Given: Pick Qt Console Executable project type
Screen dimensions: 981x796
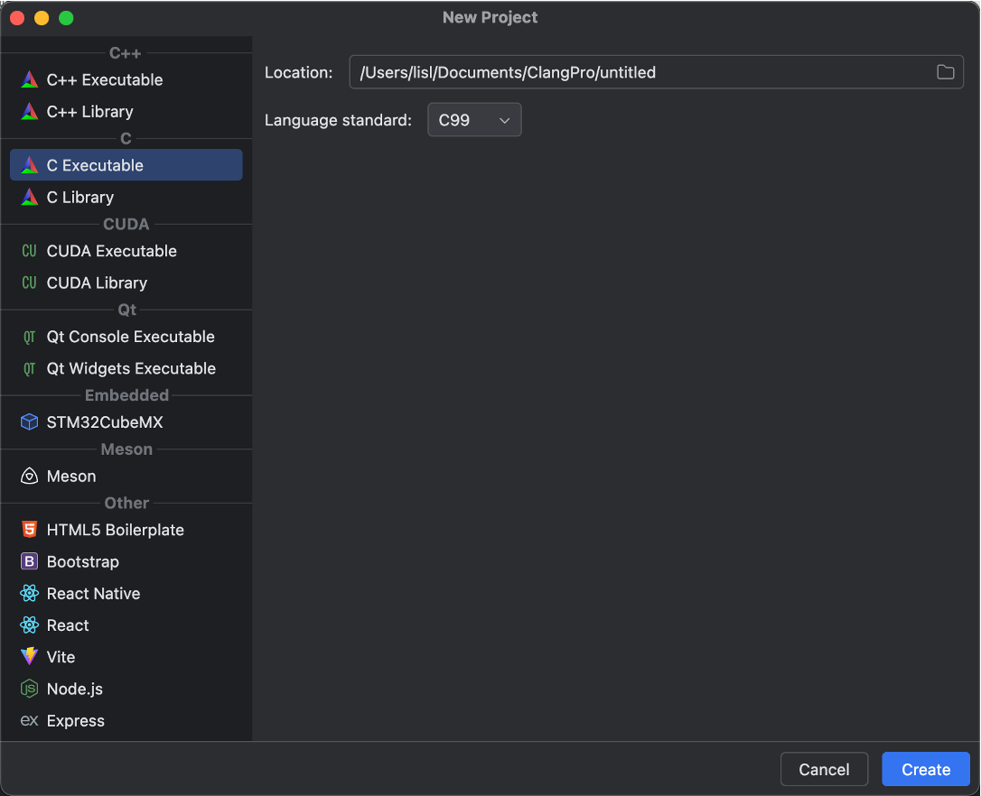Looking at the screenshot, I should pos(130,337).
